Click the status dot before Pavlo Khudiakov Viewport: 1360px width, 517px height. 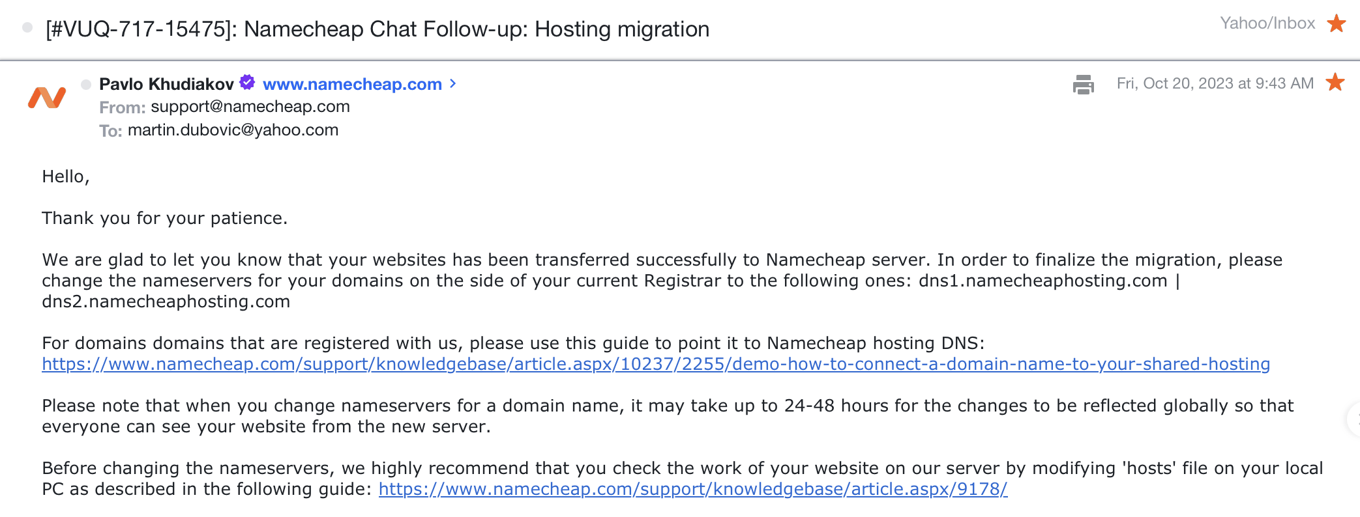click(86, 85)
